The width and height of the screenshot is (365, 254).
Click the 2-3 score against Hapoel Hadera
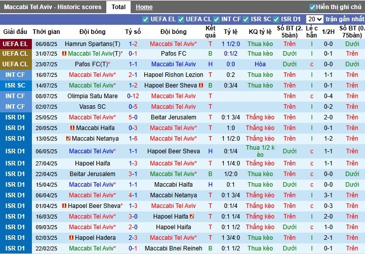pos(133,238)
